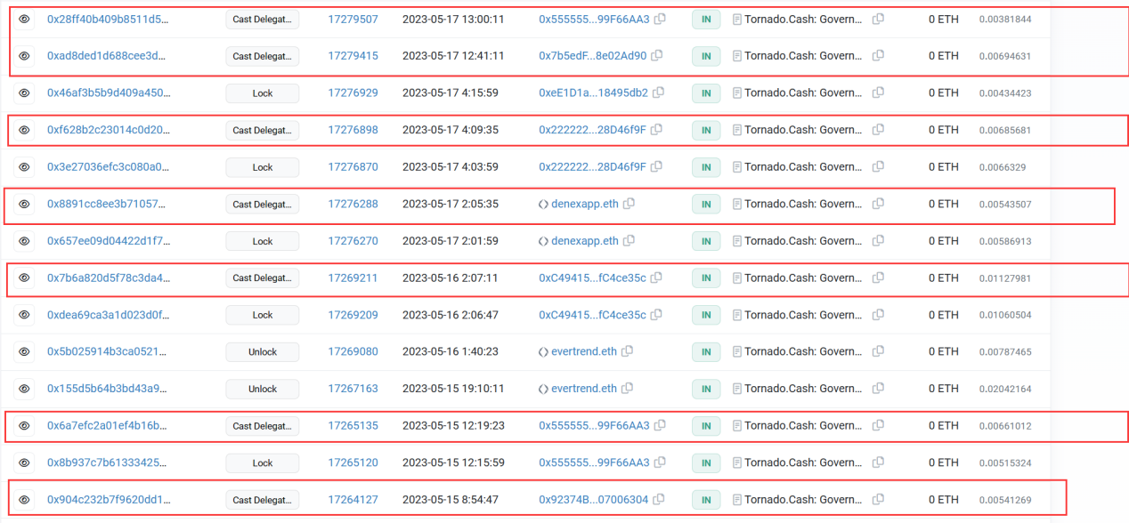Click Unlock method button in 0x5b025914b3ca0521 row

(x=262, y=352)
